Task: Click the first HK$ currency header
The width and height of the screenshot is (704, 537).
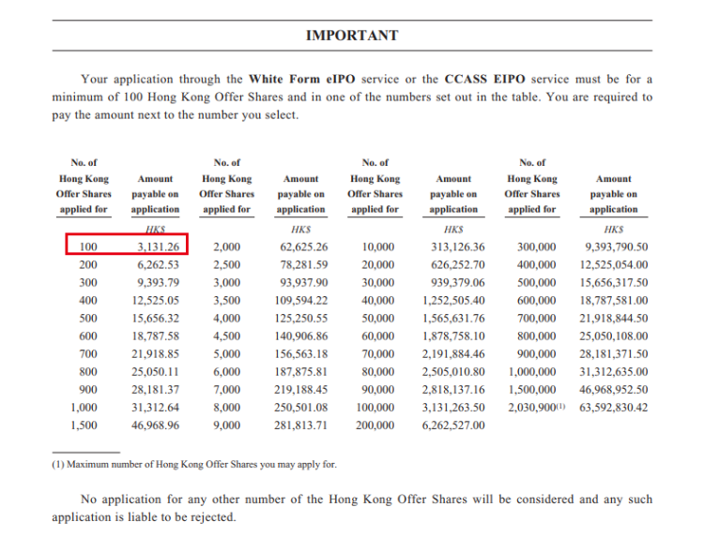Action: [x=155, y=229]
